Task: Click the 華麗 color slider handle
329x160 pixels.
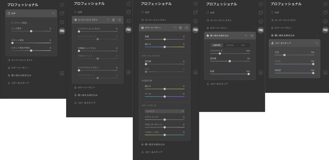Action: [164, 39]
